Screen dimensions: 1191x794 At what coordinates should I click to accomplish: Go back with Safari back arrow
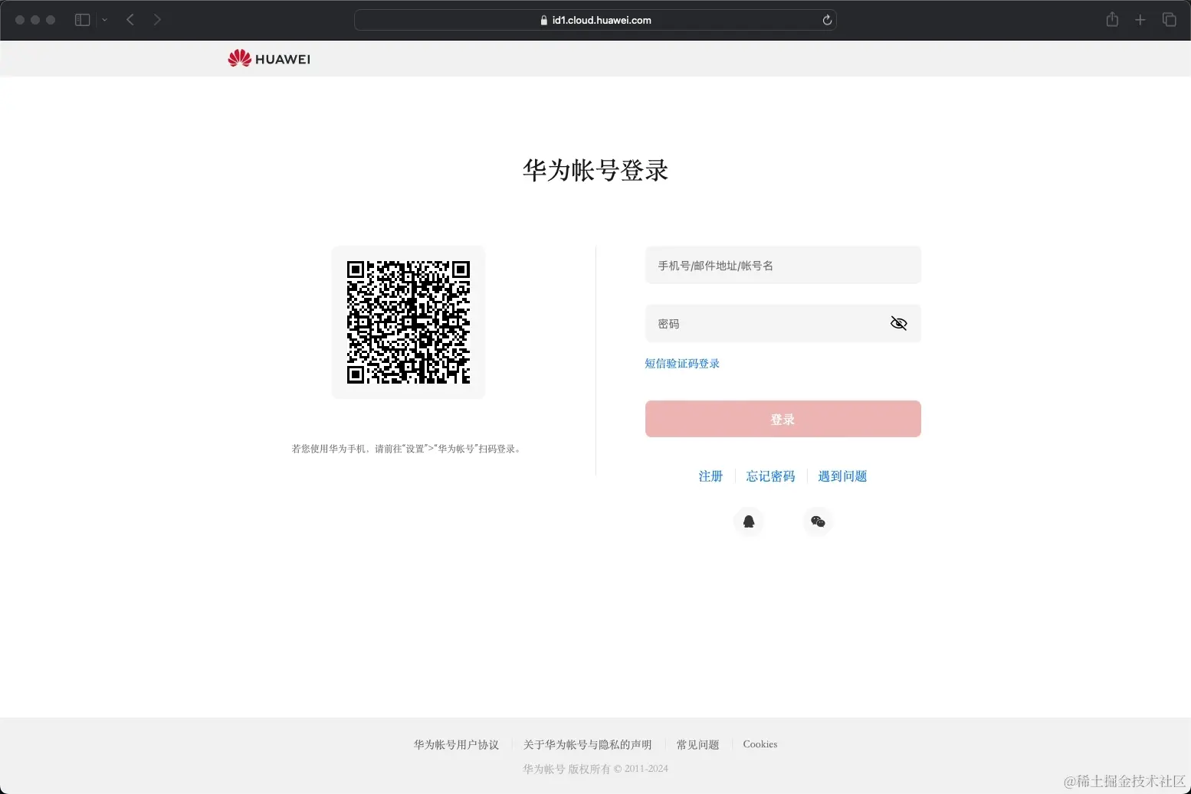[x=130, y=20]
